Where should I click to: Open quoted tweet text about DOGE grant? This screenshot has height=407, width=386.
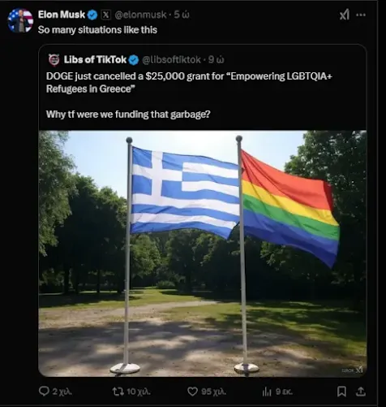click(189, 95)
